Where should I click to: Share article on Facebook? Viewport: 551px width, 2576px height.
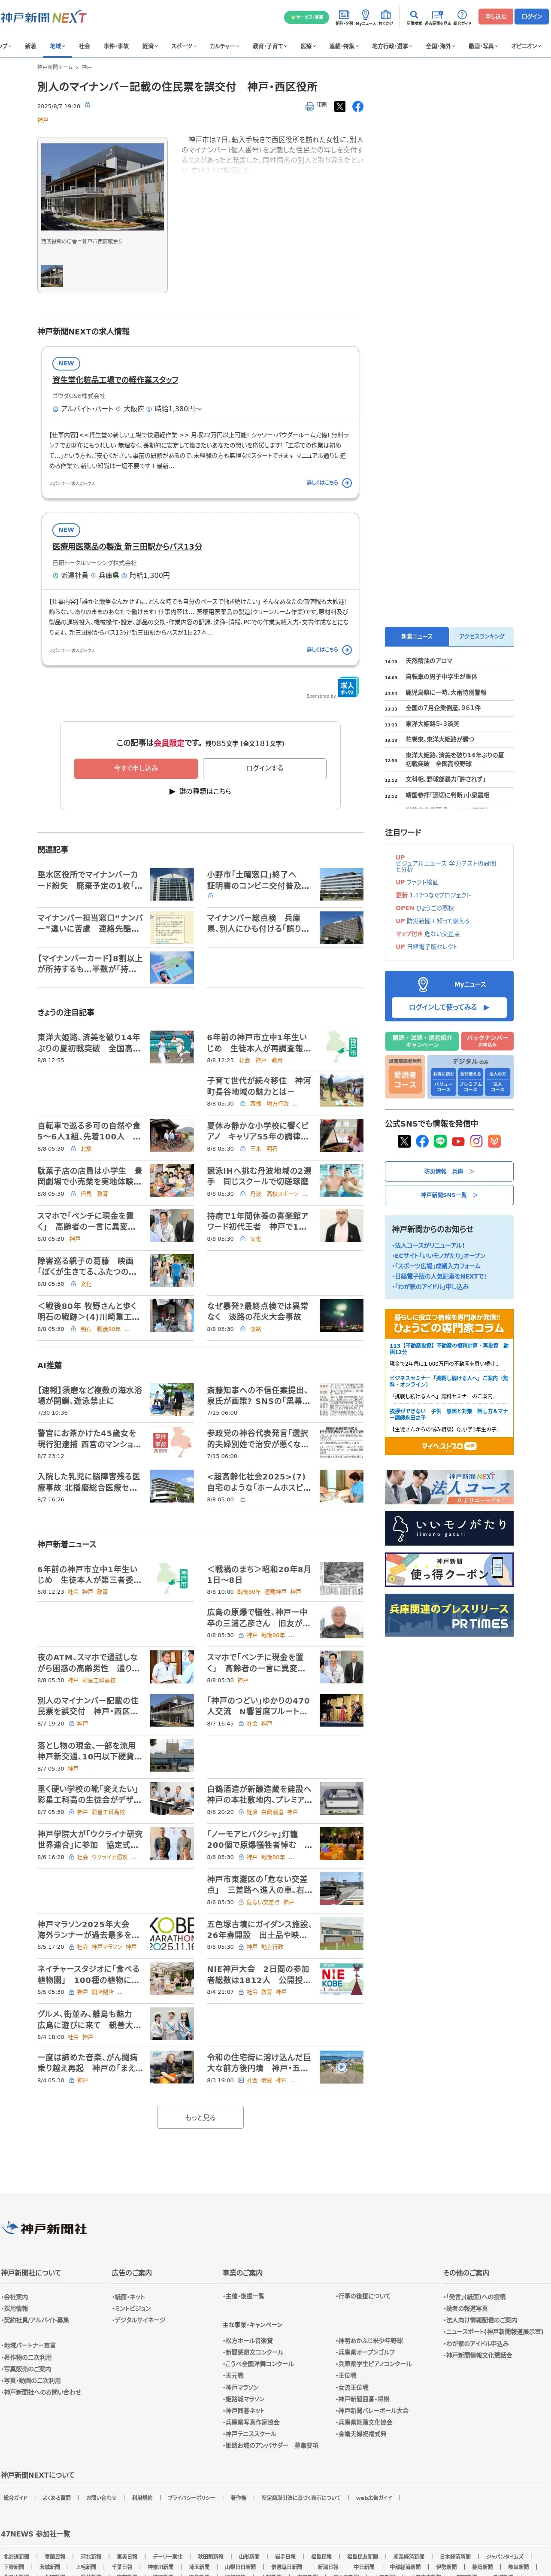point(357,106)
